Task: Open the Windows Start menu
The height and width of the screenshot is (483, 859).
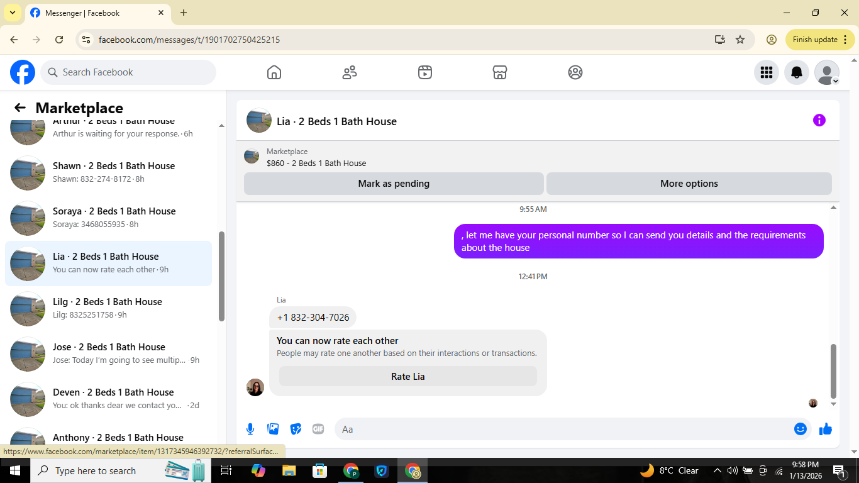Action: 14,470
